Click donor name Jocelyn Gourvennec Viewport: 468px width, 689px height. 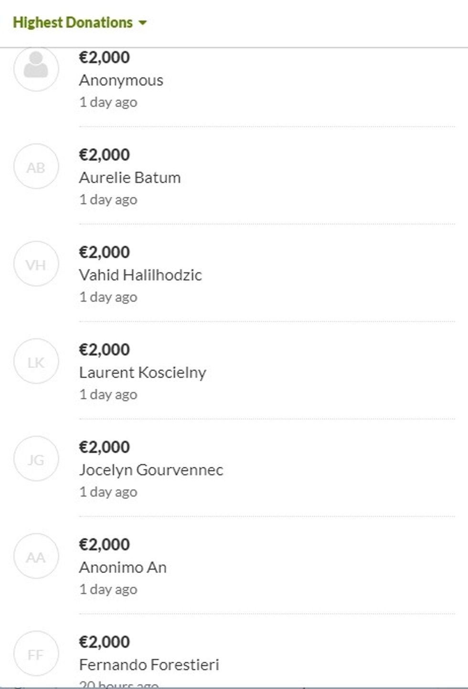(x=151, y=470)
